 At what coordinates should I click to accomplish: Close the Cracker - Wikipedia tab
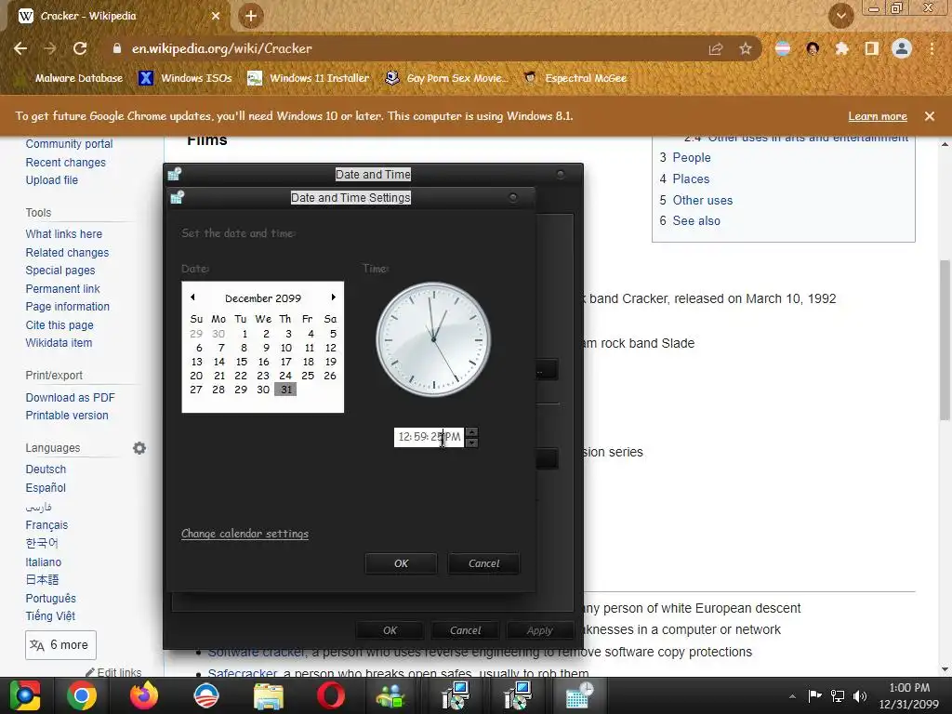pos(216,16)
